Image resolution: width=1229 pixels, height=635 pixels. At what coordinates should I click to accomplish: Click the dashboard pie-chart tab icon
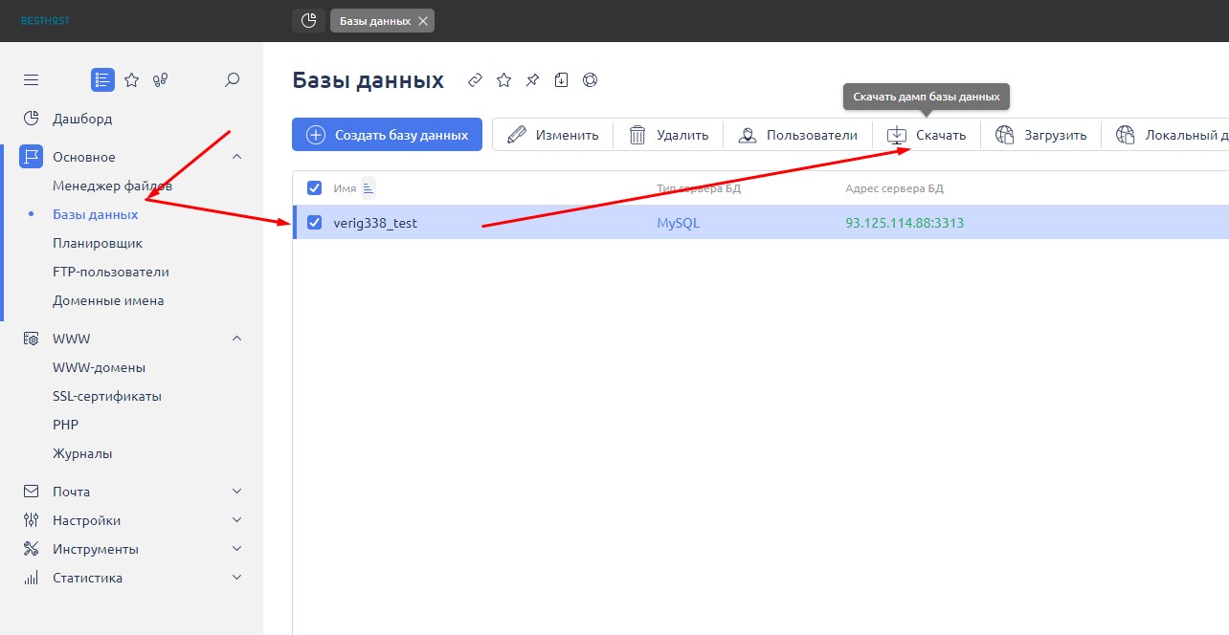tap(308, 21)
